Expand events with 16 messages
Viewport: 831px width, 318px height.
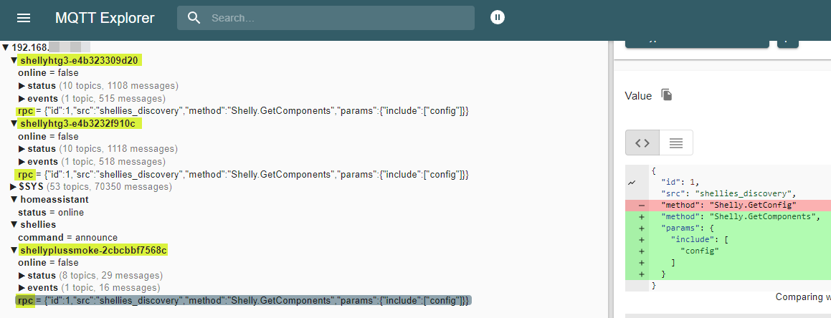[22, 288]
